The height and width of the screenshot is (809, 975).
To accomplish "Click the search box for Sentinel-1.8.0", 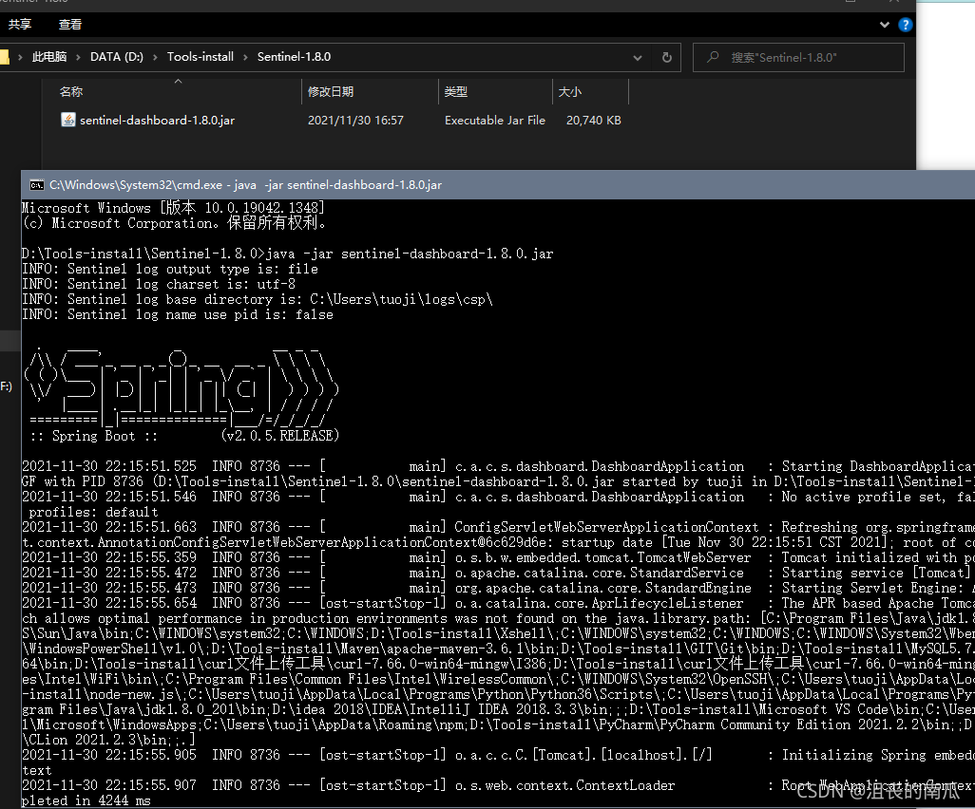I will (798, 57).
